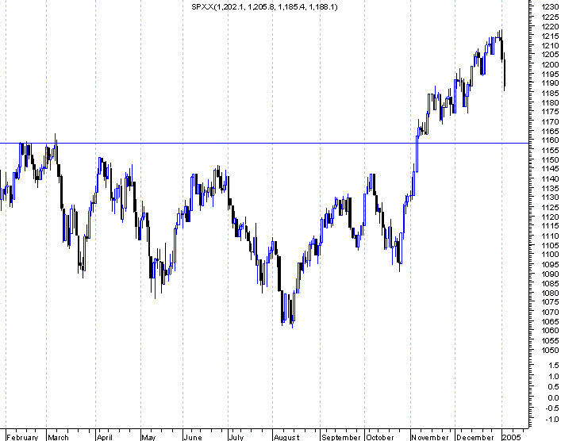Select the 1220 price axis label
Screen dimensions: 561x441
550,26
